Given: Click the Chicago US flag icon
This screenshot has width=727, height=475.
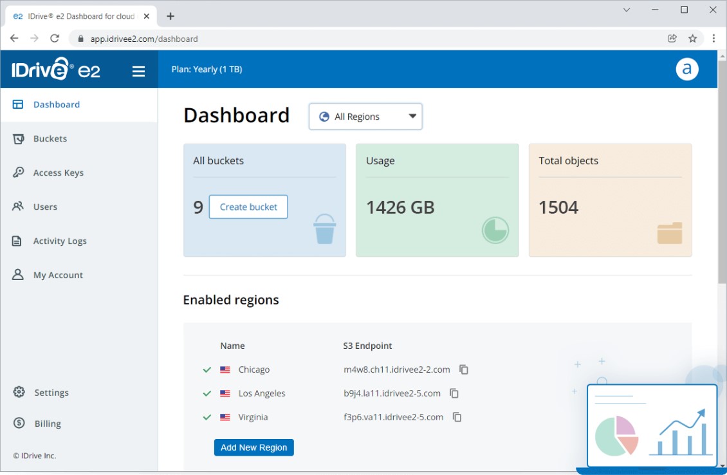Looking at the screenshot, I should 225,369.
